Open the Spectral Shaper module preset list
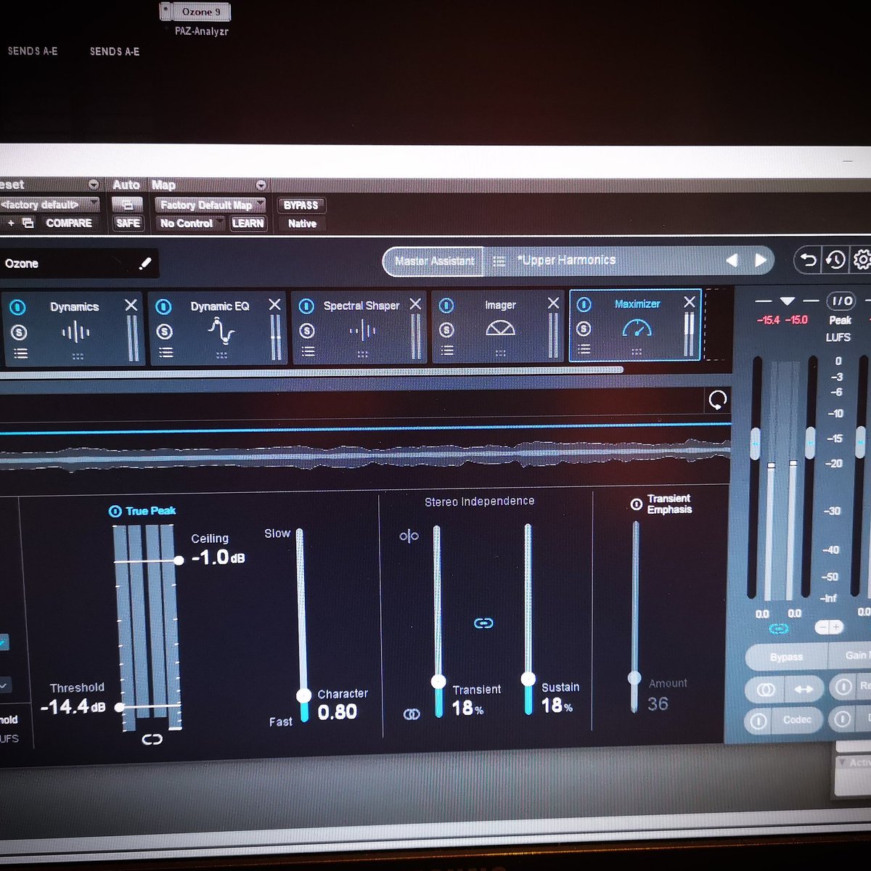The width and height of the screenshot is (871, 871). point(308,352)
